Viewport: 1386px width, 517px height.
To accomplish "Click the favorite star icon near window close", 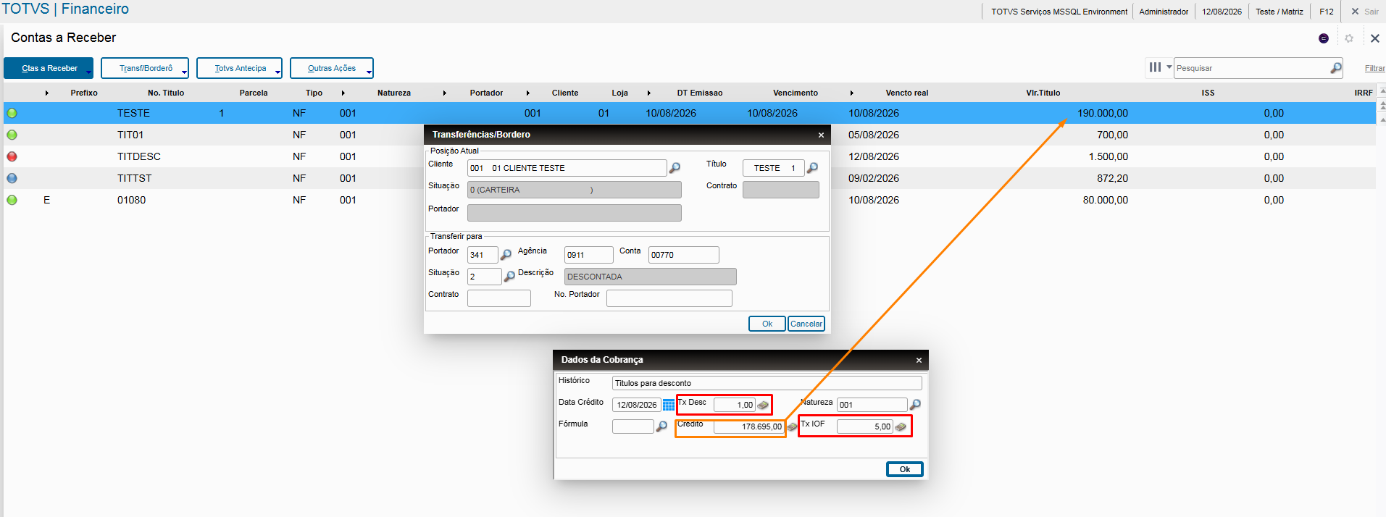I will tap(1349, 38).
